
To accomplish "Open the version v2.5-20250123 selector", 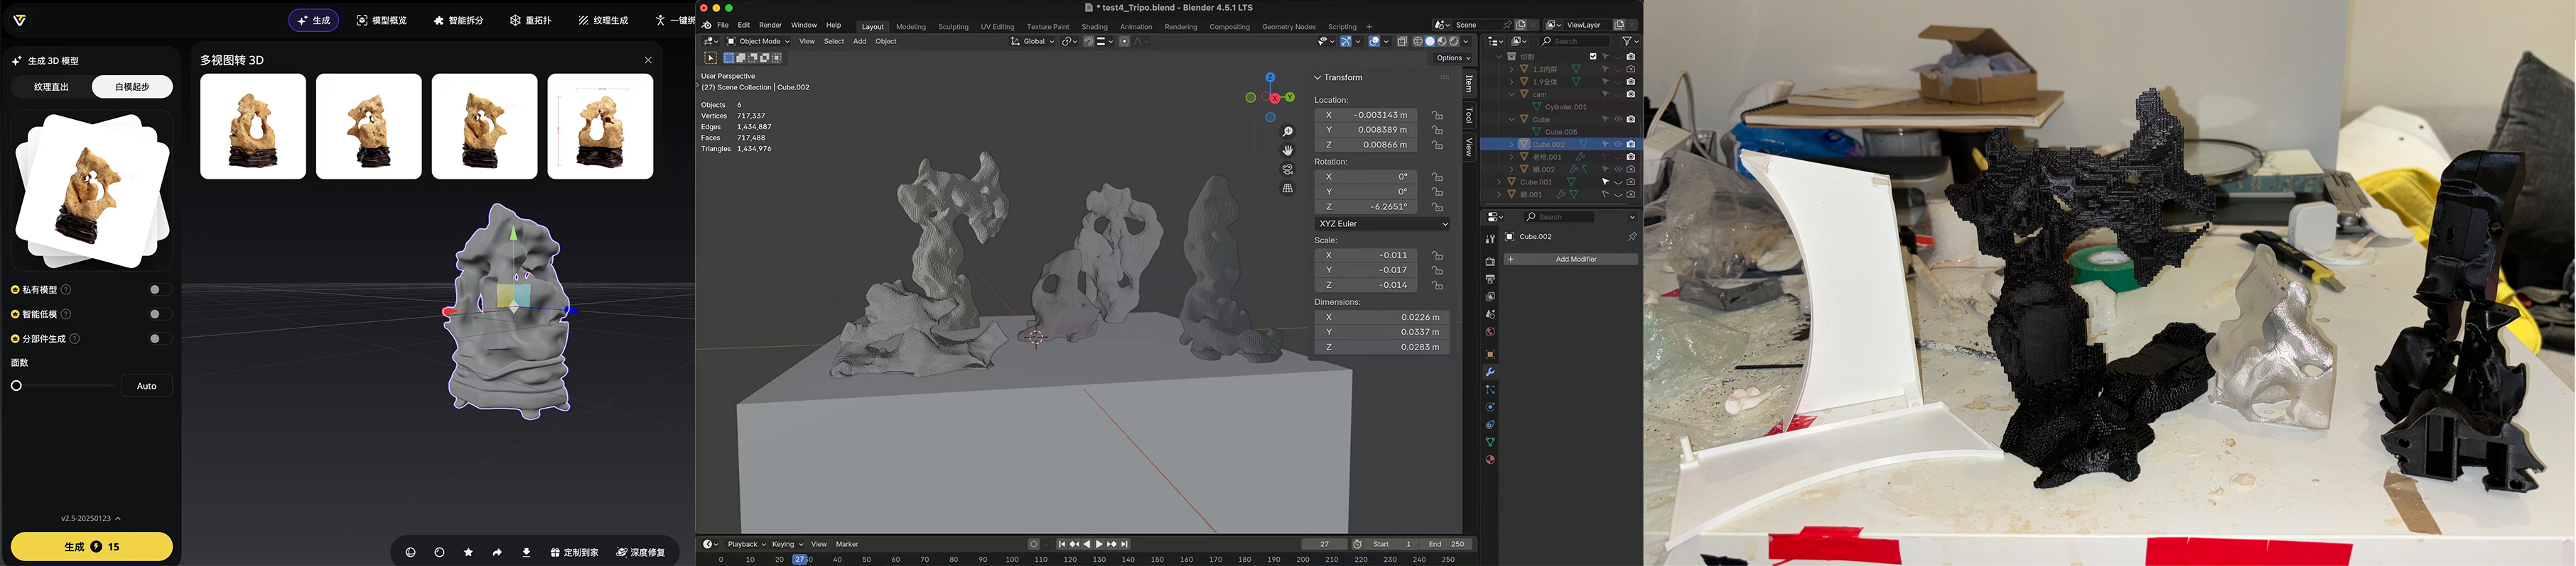I will [x=91, y=518].
